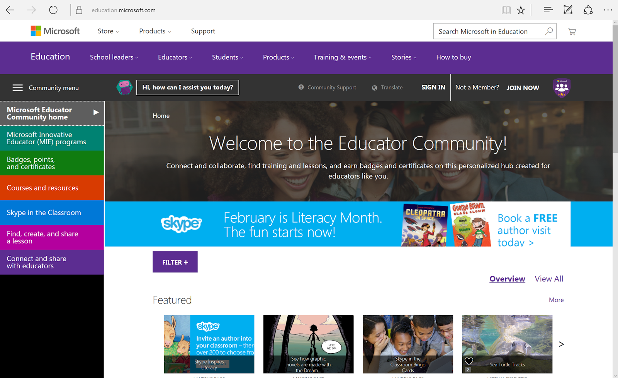
Task: Like Sea Turtle Tracks with heart icon
Action: [x=469, y=361]
